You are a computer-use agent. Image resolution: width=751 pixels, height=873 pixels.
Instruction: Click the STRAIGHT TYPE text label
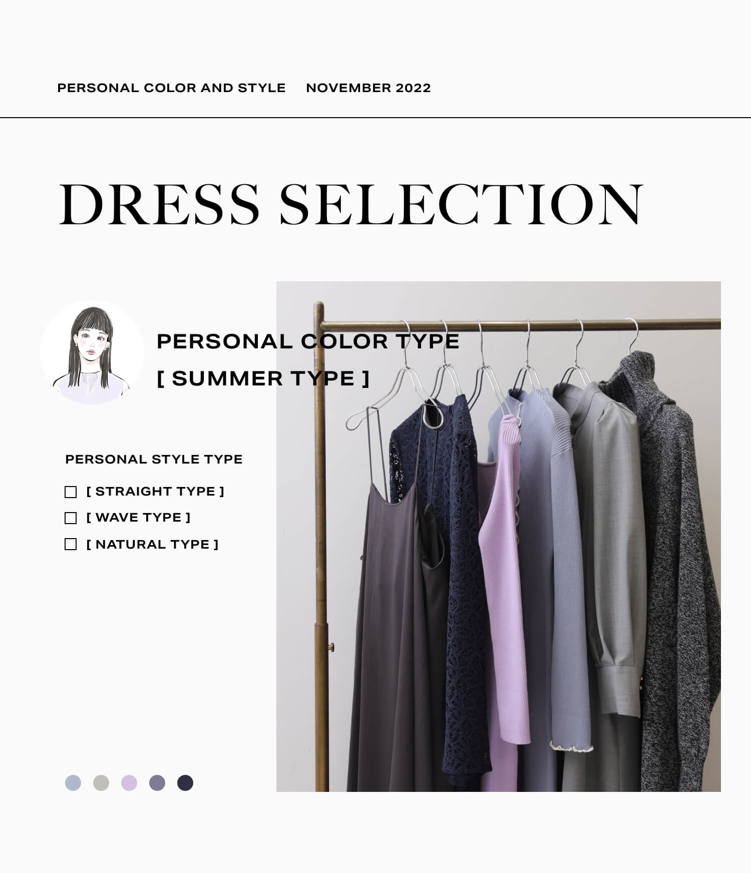click(155, 492)
